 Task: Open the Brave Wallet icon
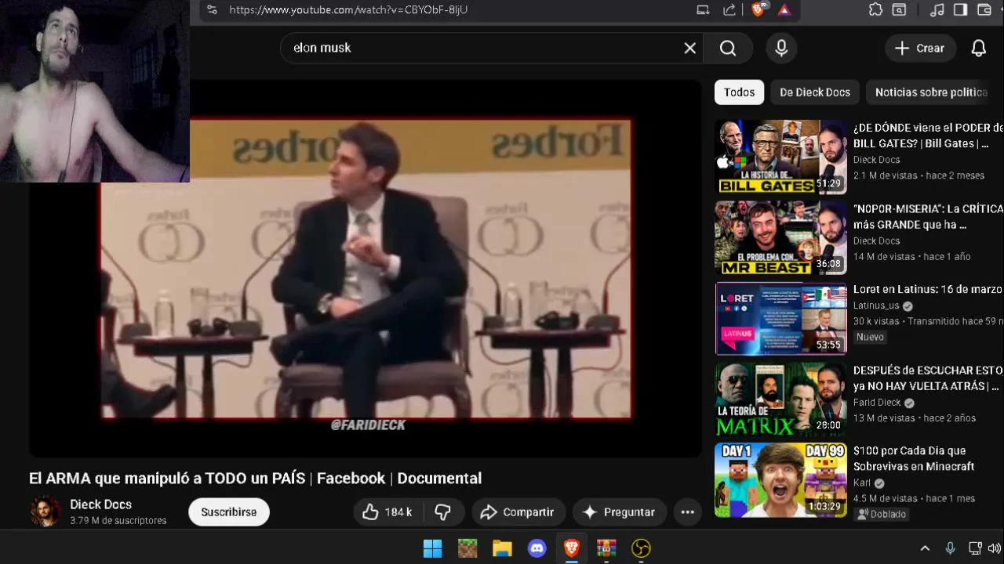[x=984, y=10]
